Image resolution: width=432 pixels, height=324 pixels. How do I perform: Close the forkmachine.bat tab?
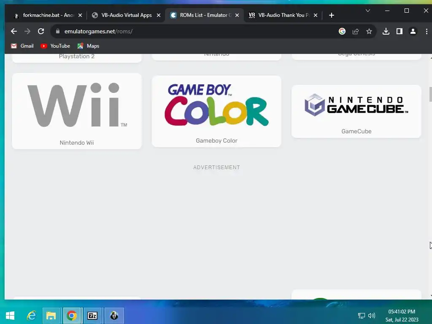click(x=80, y=15)
